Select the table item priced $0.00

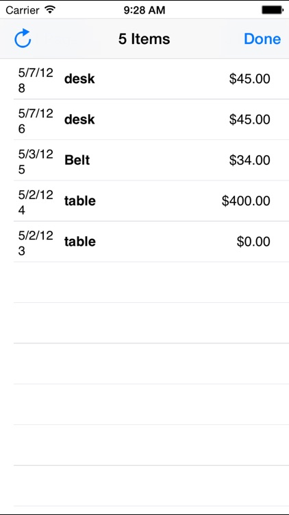(x=144, y=242)
